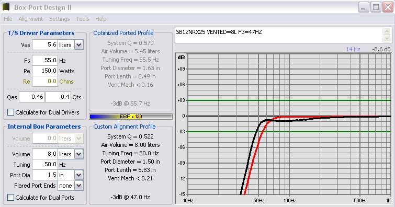Viewport: 395px width, 207px height.
Task: Enable Calculate for Dual Drivers checkbox
Action: (x=10, y=112)
